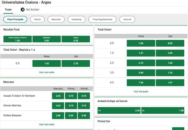Expand Vezi mai multe under Total Goluri Repriză
This screenshot has width=188, height=130.
47,72
